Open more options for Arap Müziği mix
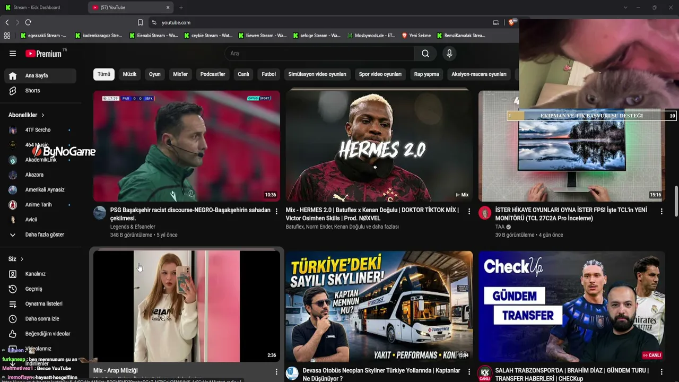This screenshot has width=679, height=382. pos(276,371)
